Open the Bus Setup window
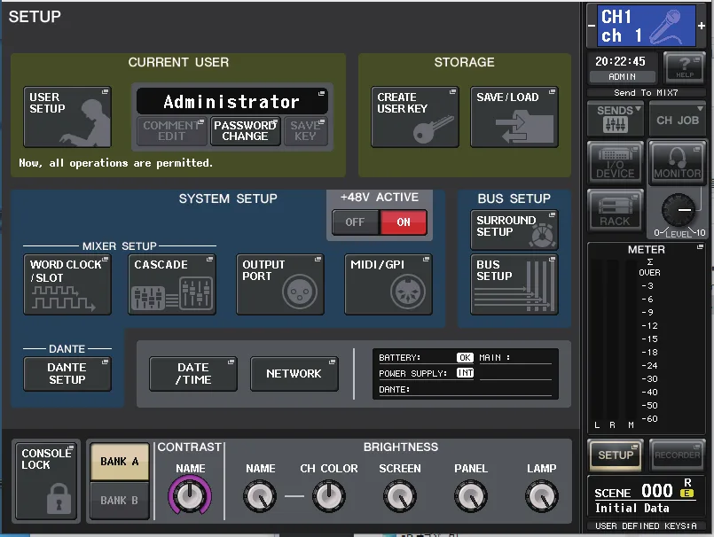 514,284
